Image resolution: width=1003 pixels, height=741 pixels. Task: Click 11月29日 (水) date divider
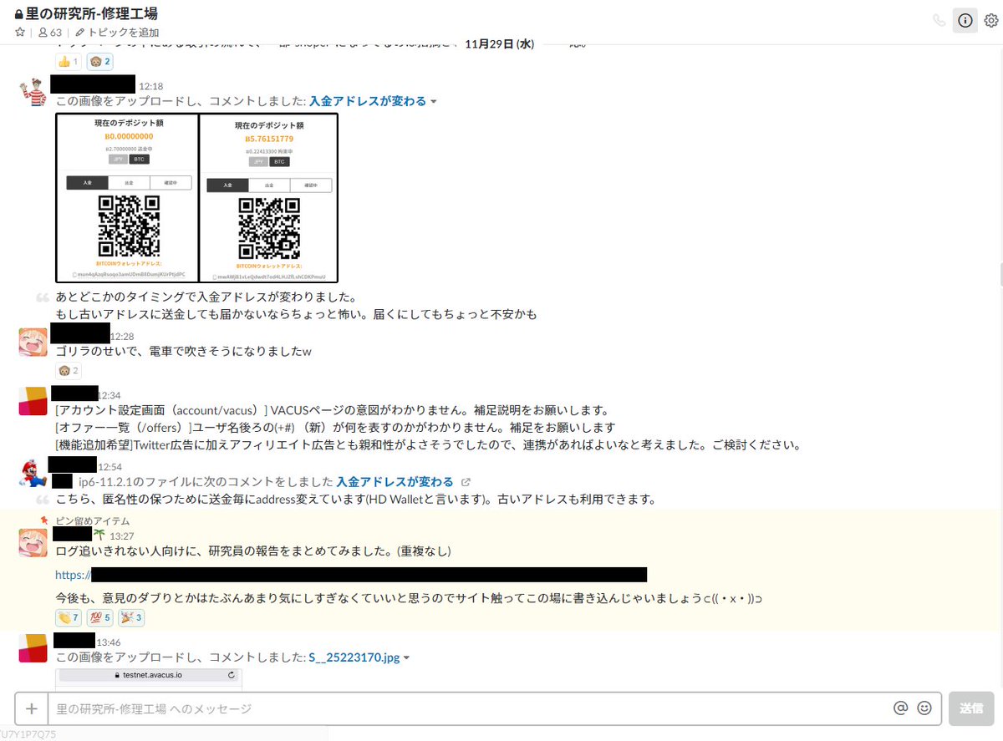click(x=499, y=43)
